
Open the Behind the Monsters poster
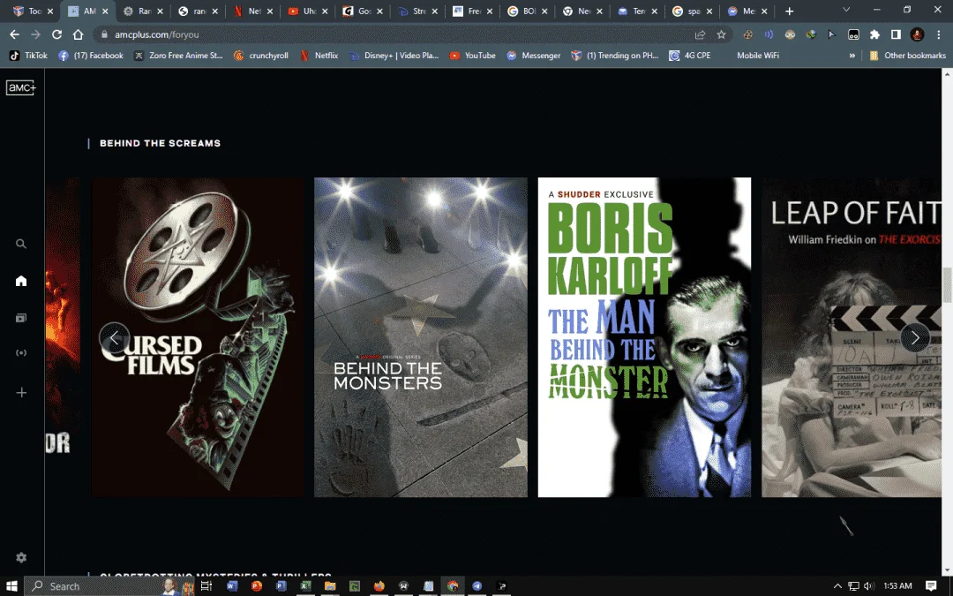[421, 337]
